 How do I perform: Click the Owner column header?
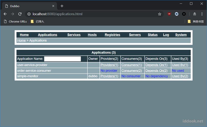tap(93, 59)
